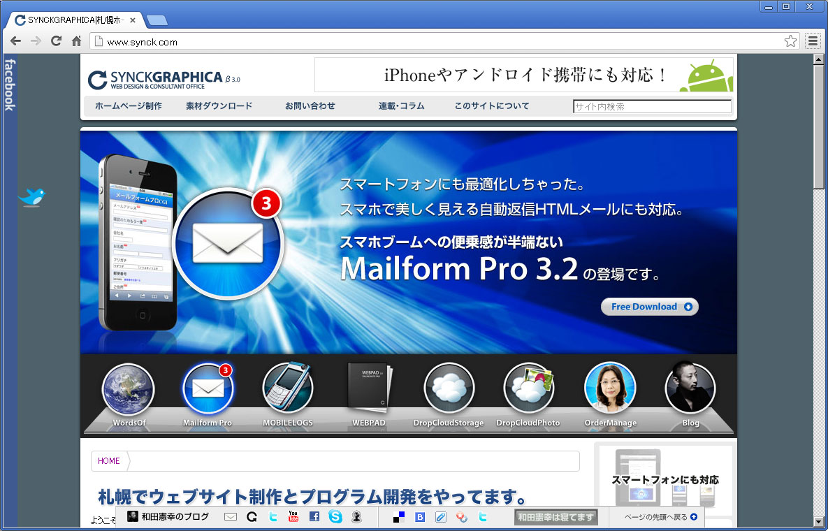828x531 pixels.
Task: Open the facebook side tab
Action: (10, 85)
